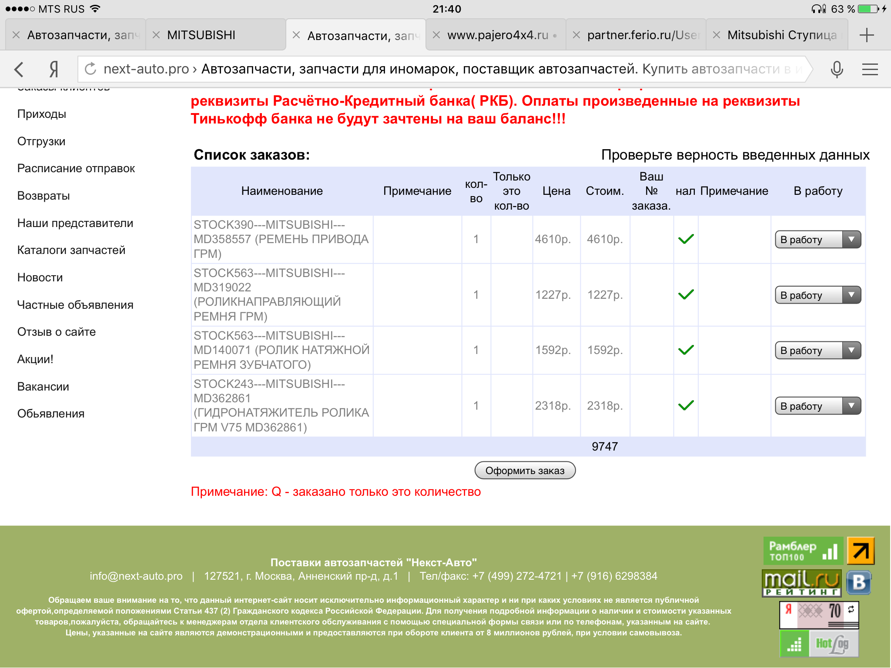
Task: Toggle availability checkmark for MD362861 tensioner row
Action: point(686,406)
